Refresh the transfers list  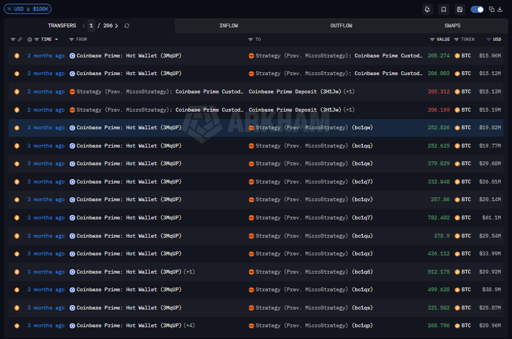pos(127,25)
